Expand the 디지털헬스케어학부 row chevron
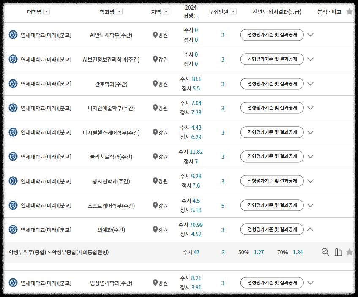This screenshot has height=297, width=358. coord(310,132)
